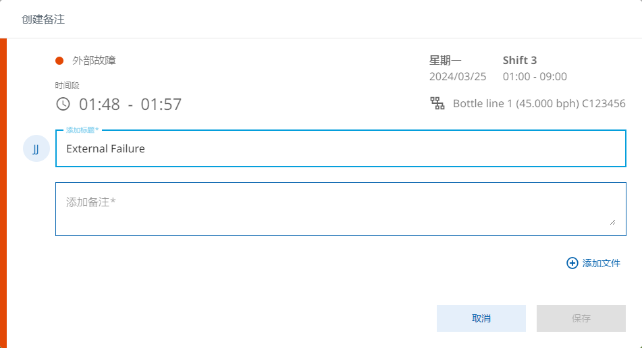
Task: Click the plus circle add-file icon
Action: click(572, 263)
